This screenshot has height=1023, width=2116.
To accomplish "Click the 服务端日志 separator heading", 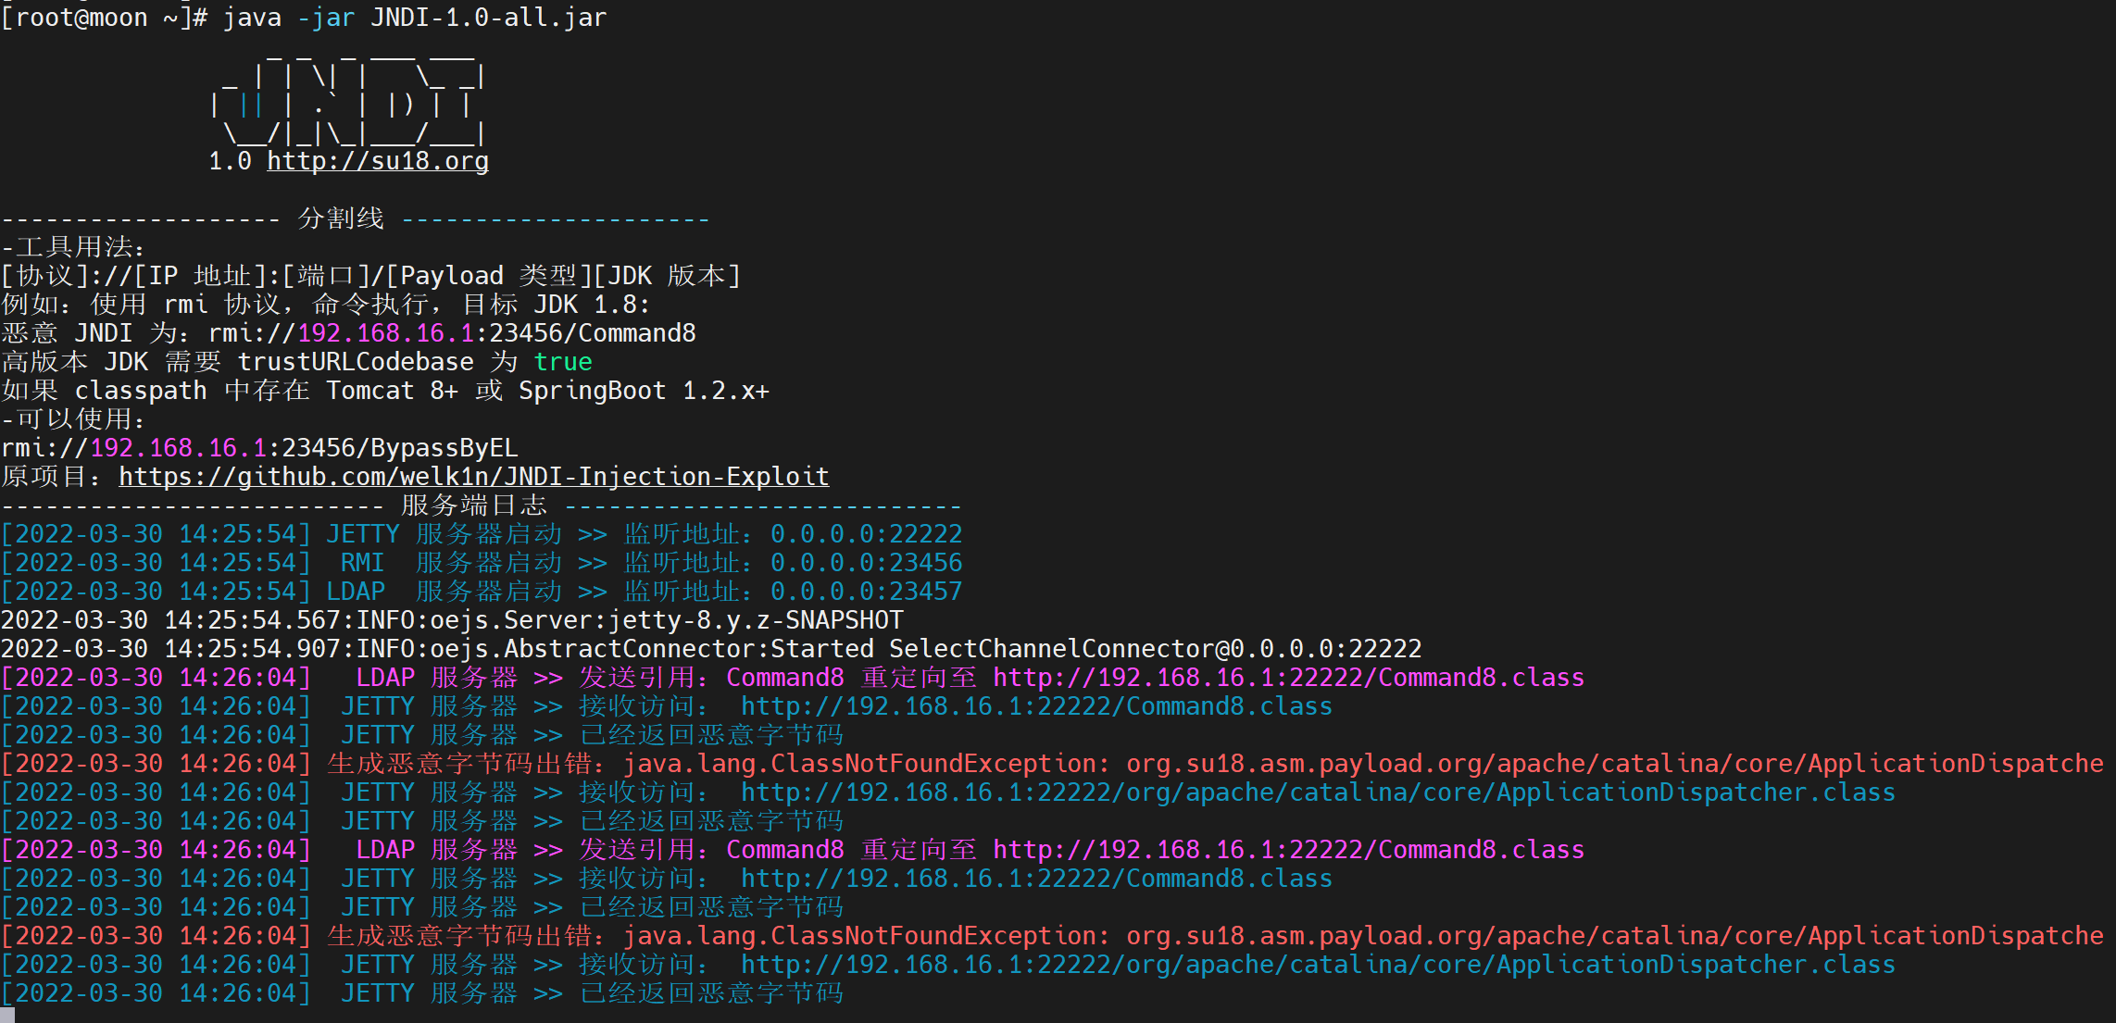I will coord(473,505).
